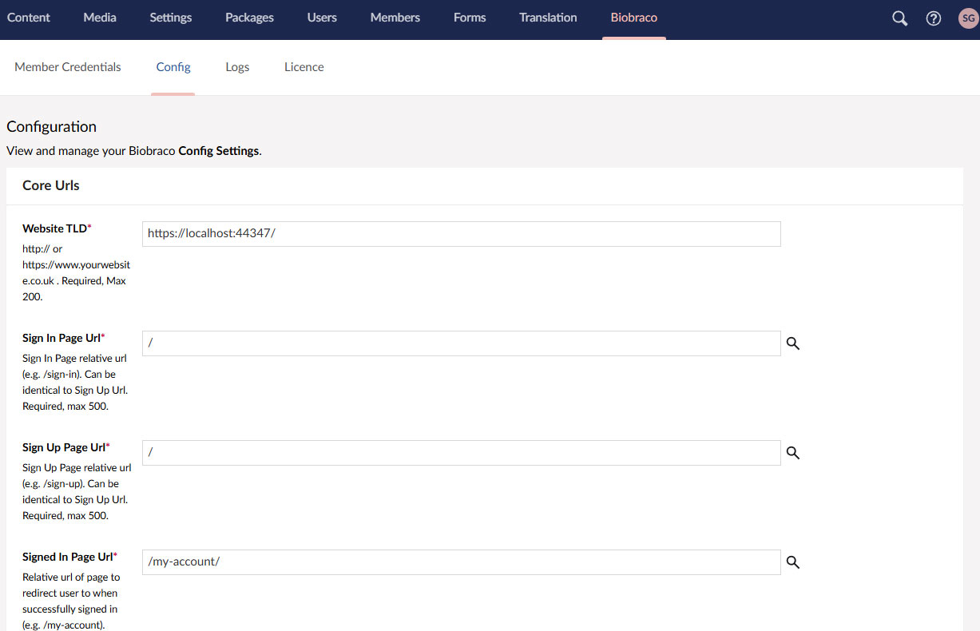The width and height of the screenshot is (980, 631).
Task: Click the Signed In Page Url label
Action: (x=69, y=557)
